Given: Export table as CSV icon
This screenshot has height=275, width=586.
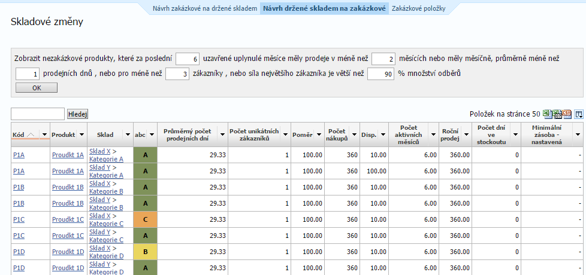Looking at the screenshot, I should click(567, 114).
